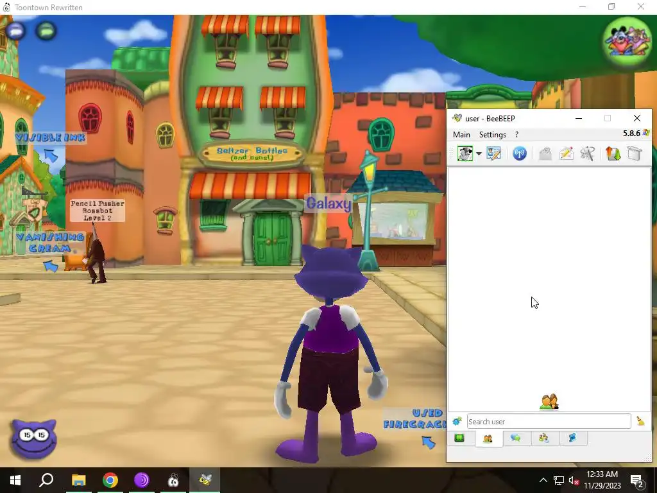The width and height of the screenshot is (657, 493).
Task: Click the broom clear-search icon
Action: [x=640, y=421]
